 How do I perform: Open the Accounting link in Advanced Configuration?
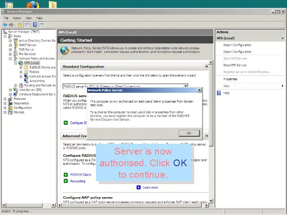tap(78, 181)
